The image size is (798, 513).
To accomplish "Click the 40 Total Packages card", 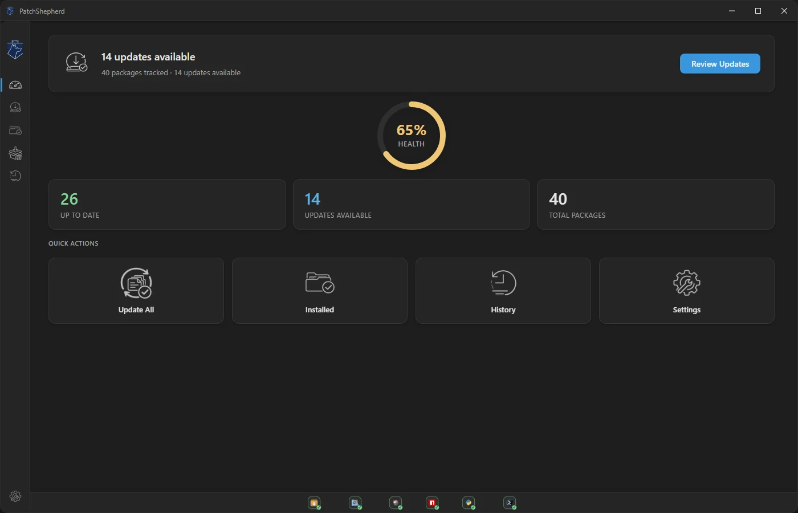I will coord(655,205).
